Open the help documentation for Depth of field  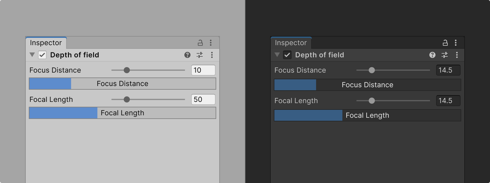(x=187, y=55)
